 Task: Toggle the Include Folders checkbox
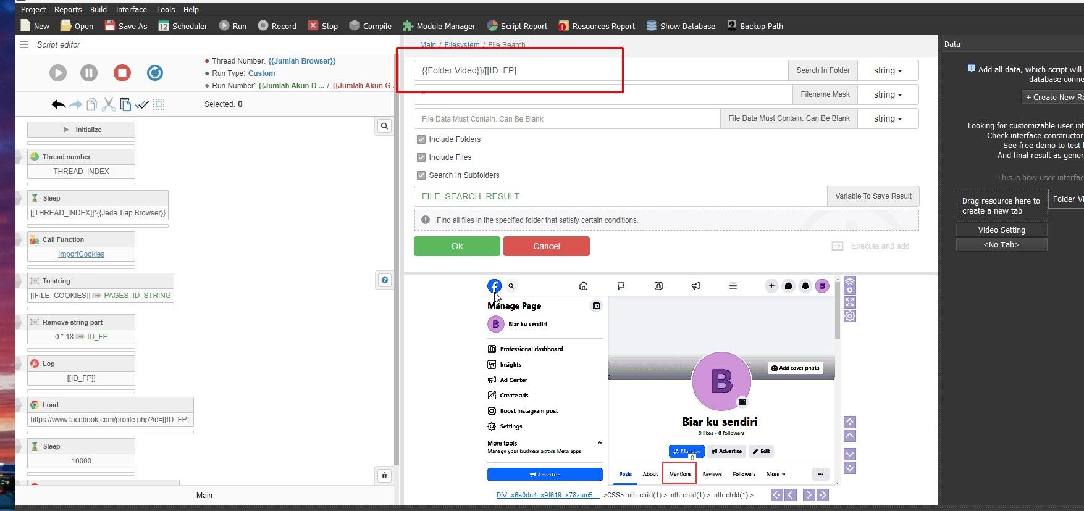click(x=421, y=139)
